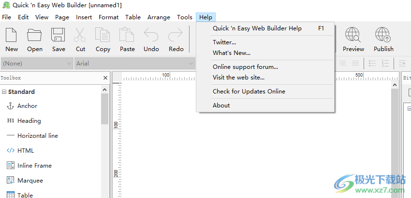Save the project with Save icon
411x198 pixels.
58,35
